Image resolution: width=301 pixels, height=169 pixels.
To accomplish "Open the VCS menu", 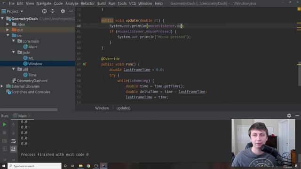I will (x=132, y=3).
